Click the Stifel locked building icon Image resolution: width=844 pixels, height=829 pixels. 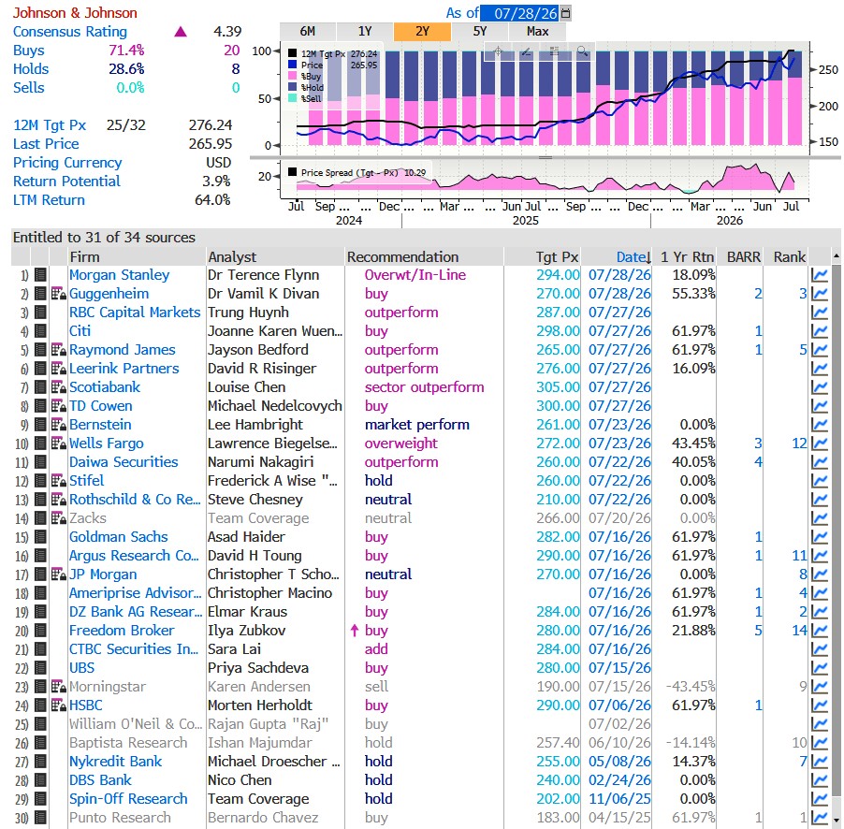pyautogui.click(x=59, y=481)
